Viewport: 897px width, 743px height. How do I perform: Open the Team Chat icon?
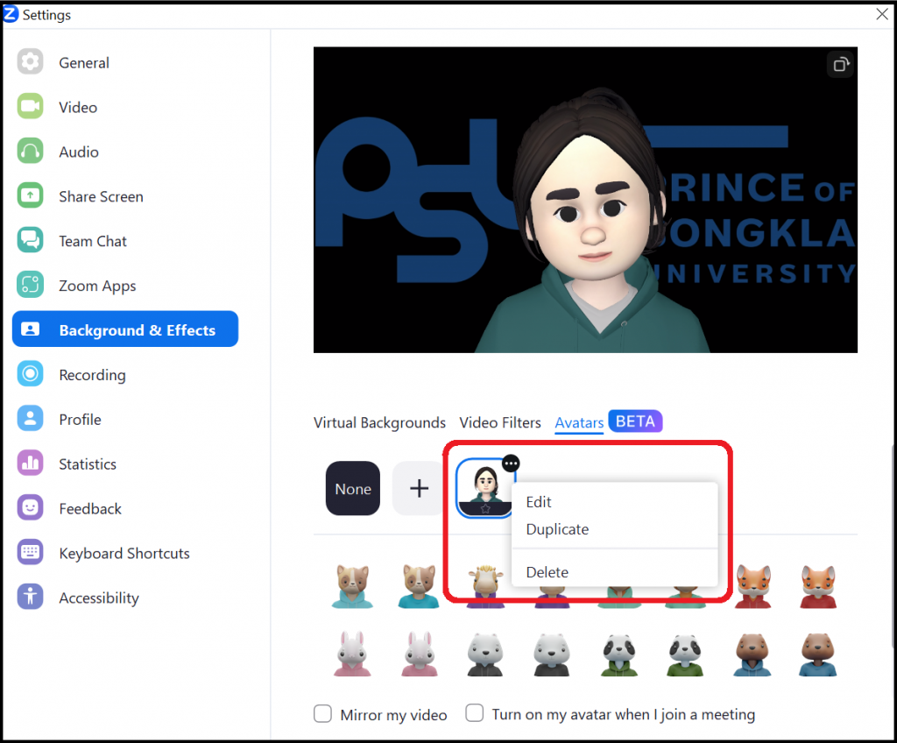point(31,241)
